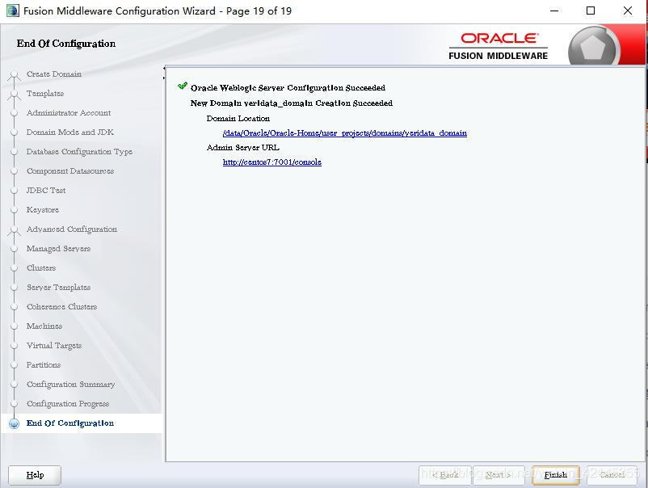Select Administrator Account step
The width and height of the screenshot is (648, 488).
tap(69, 113)
